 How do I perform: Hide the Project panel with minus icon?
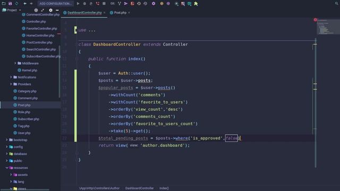coord(57,10)
